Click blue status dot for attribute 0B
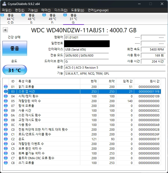The width and height of the screenshot is (168, 173). 6,120
